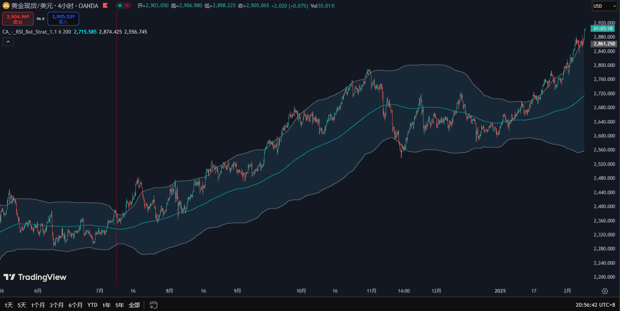Select the 5年 time range
Viewport: 620px width, 311px height.
click(x=120, y=305)
